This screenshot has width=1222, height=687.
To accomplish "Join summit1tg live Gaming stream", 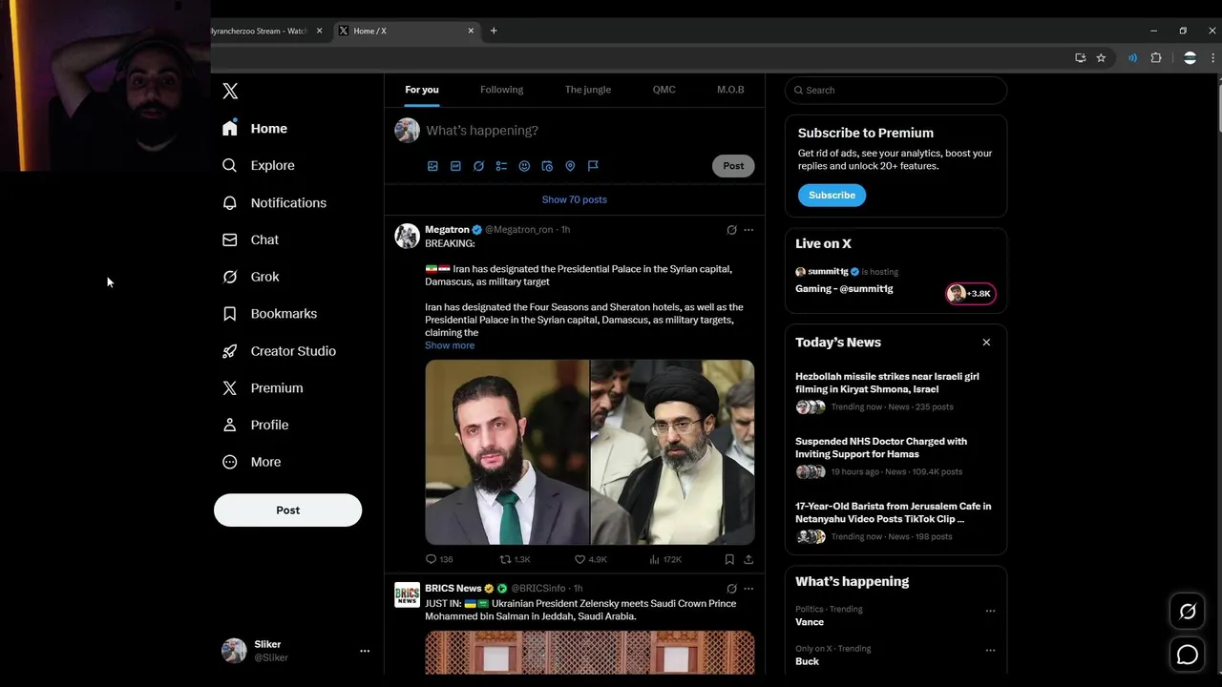I will pos(895,283).
